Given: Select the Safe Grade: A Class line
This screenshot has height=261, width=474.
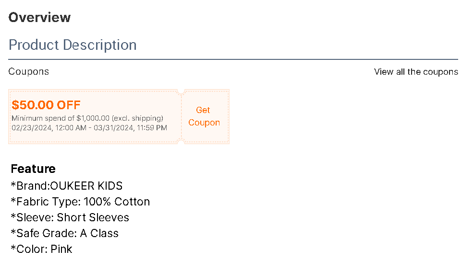Looking at the screenshot, I should (65, 233).
